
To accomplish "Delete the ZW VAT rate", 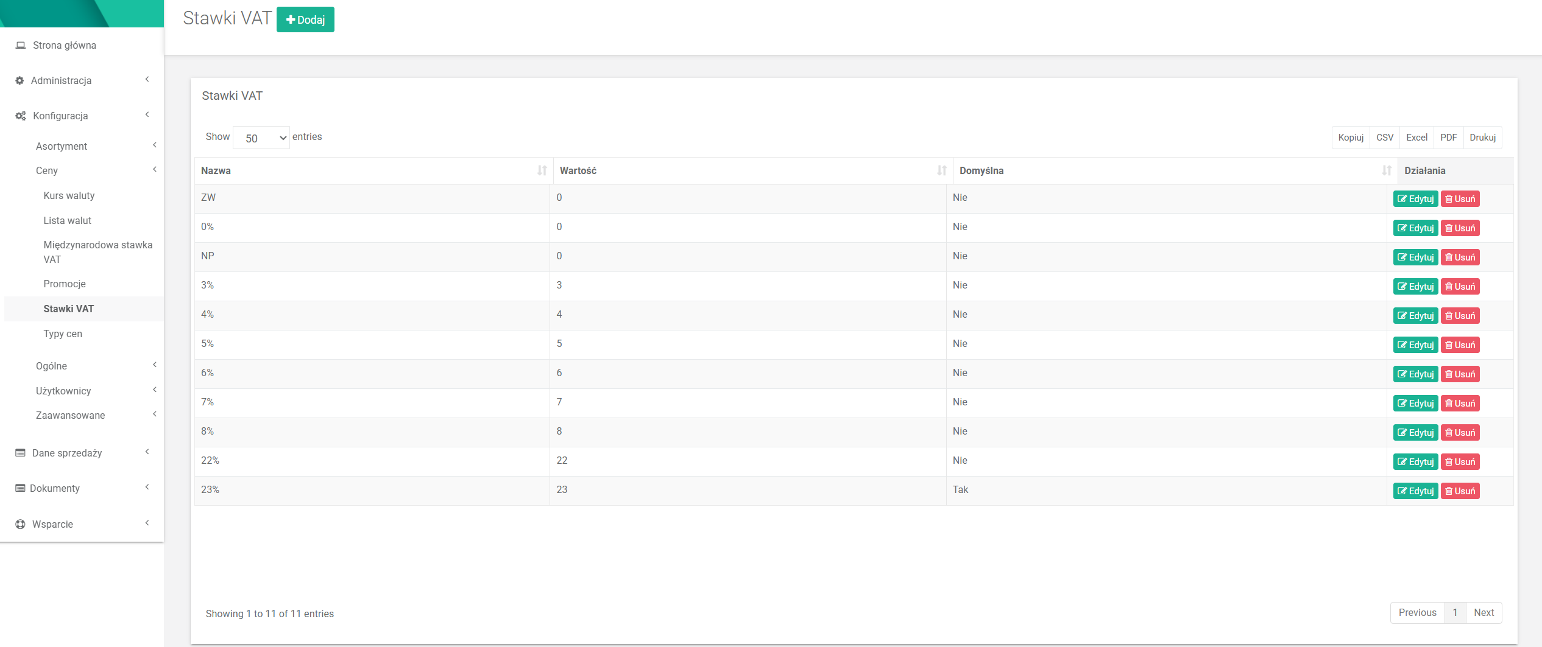I will [1460, 199].
